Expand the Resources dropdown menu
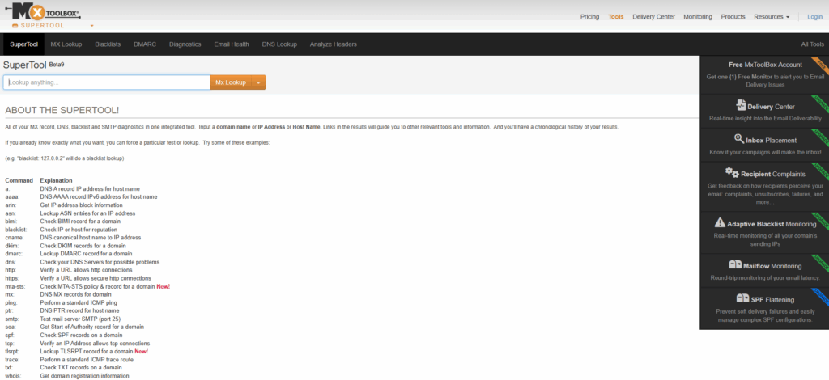829x380 pixels. click(772, 17)
